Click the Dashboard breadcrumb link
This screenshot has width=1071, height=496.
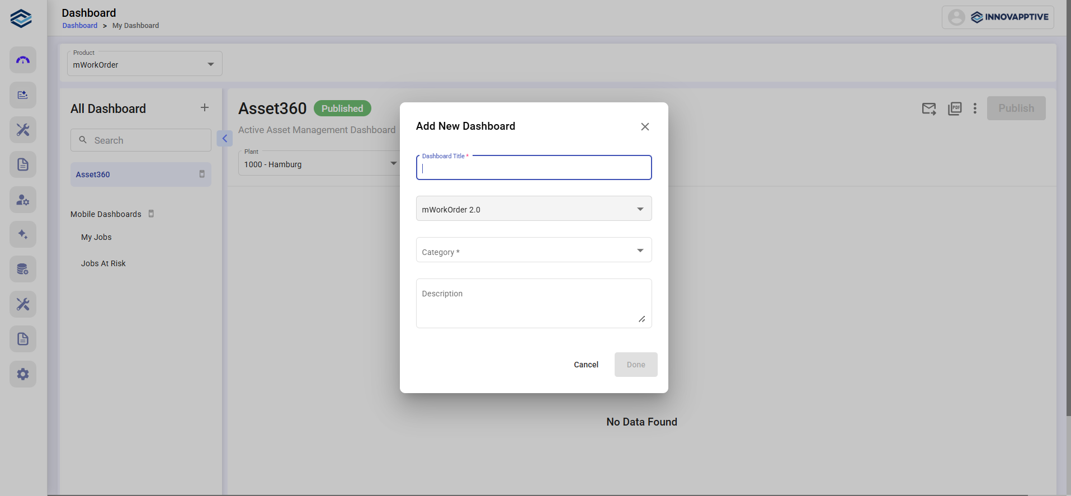pyautogui.click(x=80, y=26)
